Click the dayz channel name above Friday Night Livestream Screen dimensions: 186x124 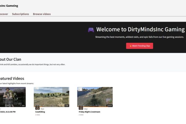click(86, 109)
